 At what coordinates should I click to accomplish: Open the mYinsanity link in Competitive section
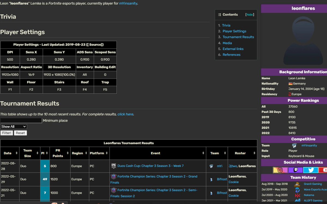click(x=309, y=145)
